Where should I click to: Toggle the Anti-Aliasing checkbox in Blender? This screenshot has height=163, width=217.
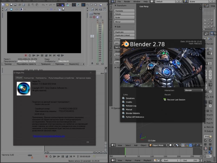pos(208,97)
